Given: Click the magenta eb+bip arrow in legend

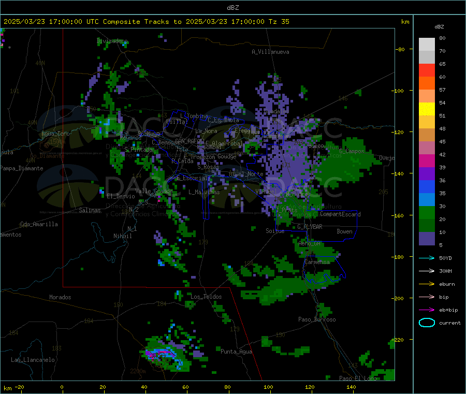Looking at the screenshot, I should [x=427, y=310].
